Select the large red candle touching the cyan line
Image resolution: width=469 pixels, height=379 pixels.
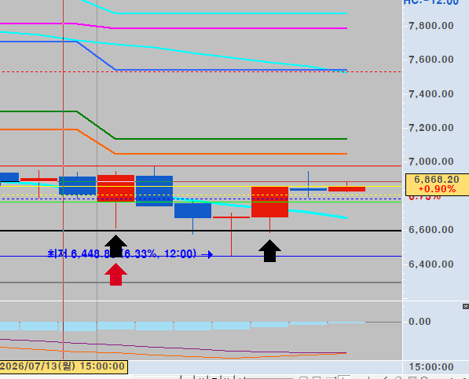[x=269, y=202]
